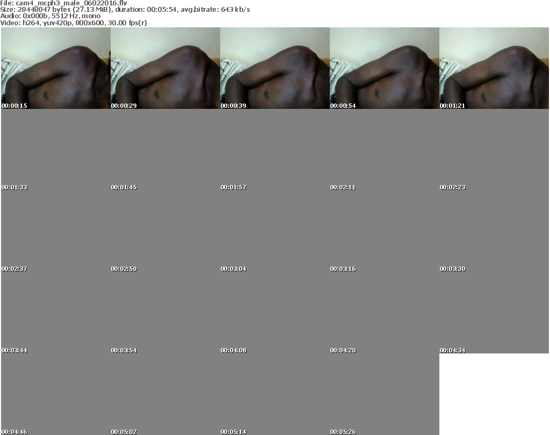Click the gray frame stamped 00:03:54
The width and height of the screenshot is (550, 435).
165,313
